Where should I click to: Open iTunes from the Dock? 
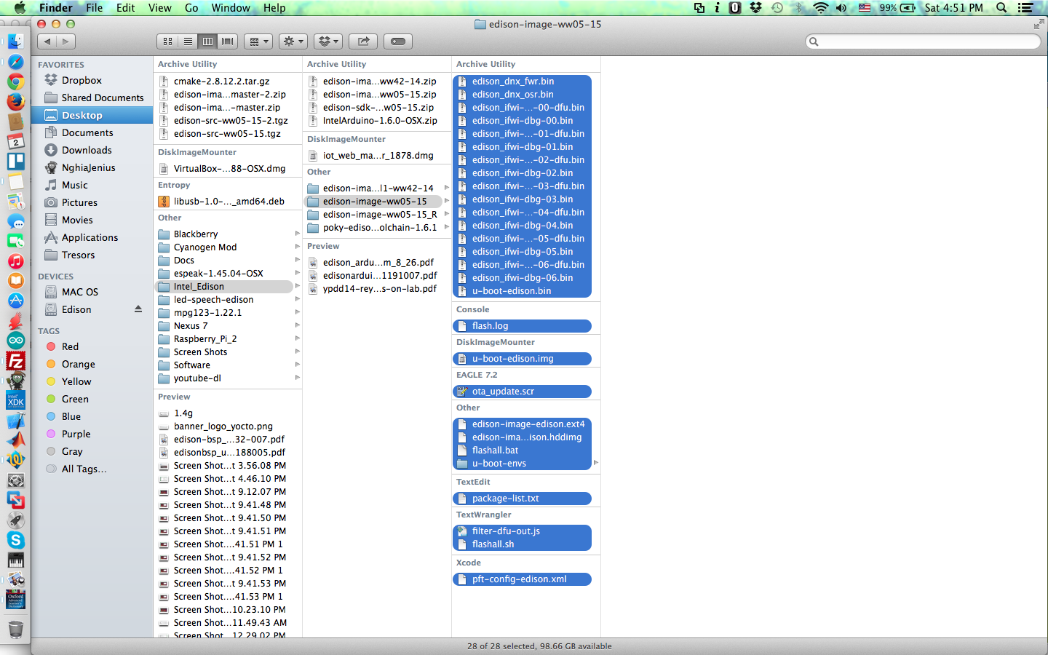15,261
